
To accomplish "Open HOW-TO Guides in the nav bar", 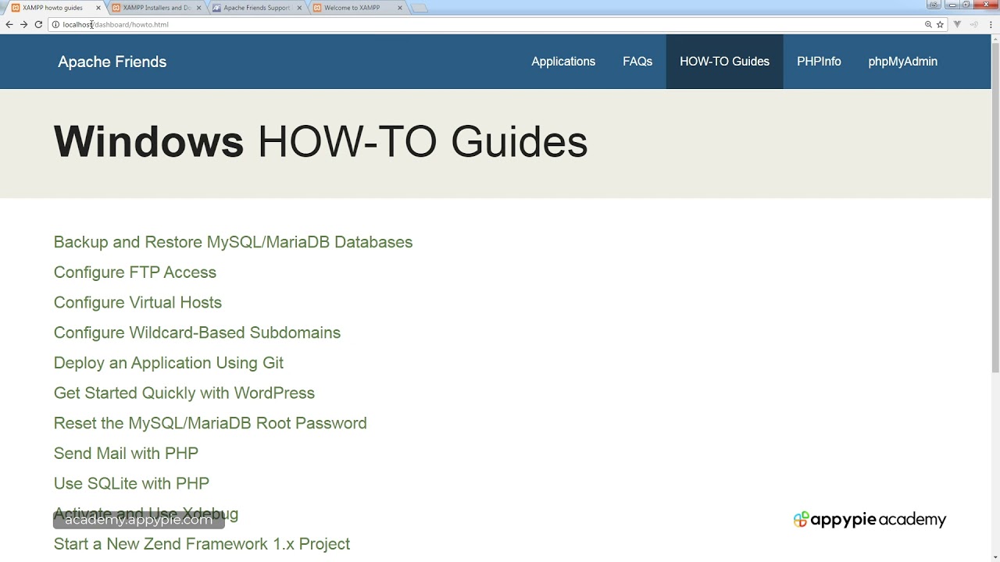I will pos(724,62).
